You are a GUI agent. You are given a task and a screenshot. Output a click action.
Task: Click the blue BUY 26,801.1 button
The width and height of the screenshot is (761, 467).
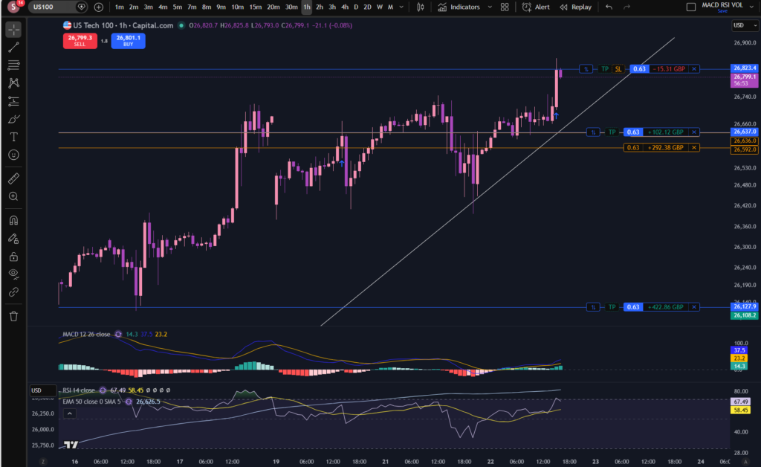pyautogui.click(x=128, y=40)
